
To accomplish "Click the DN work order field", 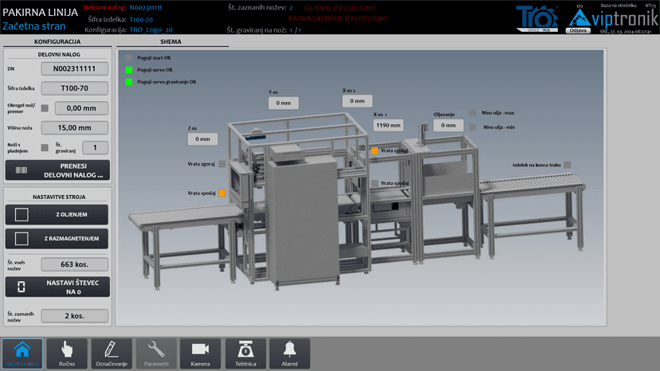I will [x=74, y=69].
